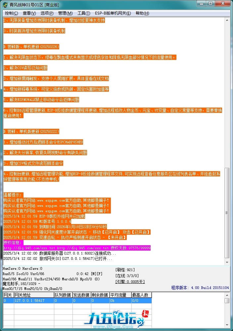This screenshot has width=233, height=331.
Task: Click the [引擎:0.0005天] underlined text
Action: pos(130,282)
